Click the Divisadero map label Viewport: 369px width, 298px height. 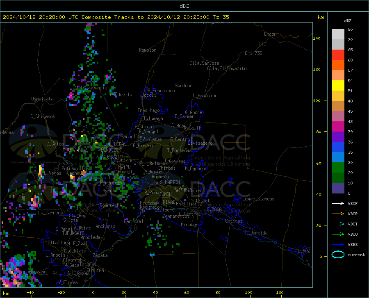[x=200, y=143]
